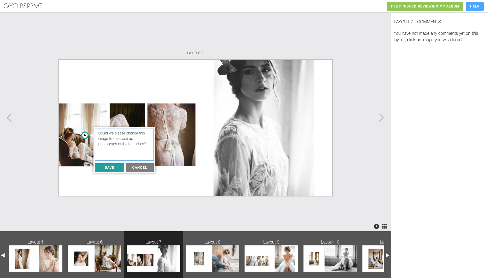Screen dimensions: 488x278
Task: Click the large black-and-white portrait photo
Action: point(264,128)
